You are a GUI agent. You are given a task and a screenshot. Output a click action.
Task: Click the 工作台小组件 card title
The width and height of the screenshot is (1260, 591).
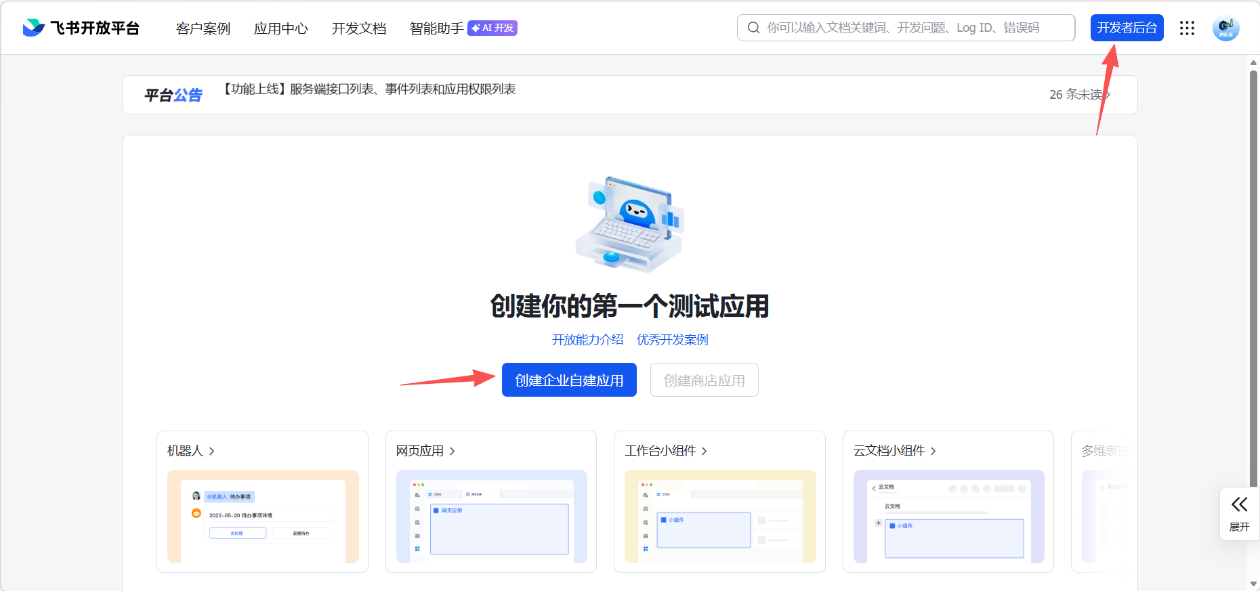pyautogui.click(x=660, y=451)
